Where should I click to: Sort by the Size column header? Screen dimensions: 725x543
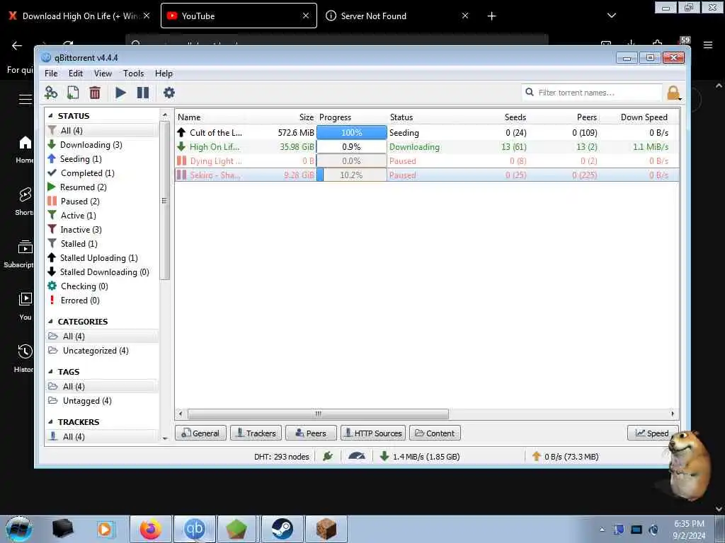[x=306, y=117]
